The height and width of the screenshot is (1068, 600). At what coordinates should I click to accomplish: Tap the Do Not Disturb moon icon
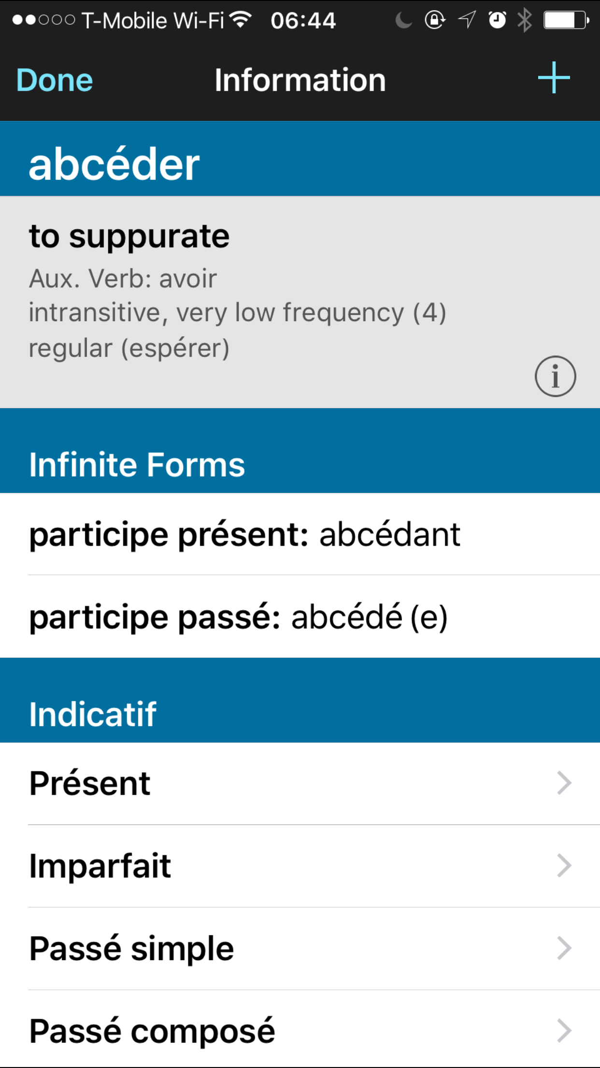pyautogui.click(x=403, y=20)
